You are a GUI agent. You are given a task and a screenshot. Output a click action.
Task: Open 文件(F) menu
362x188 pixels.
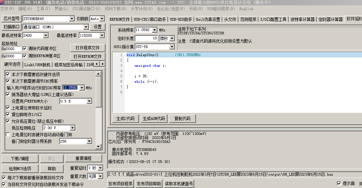pos(7,9)
